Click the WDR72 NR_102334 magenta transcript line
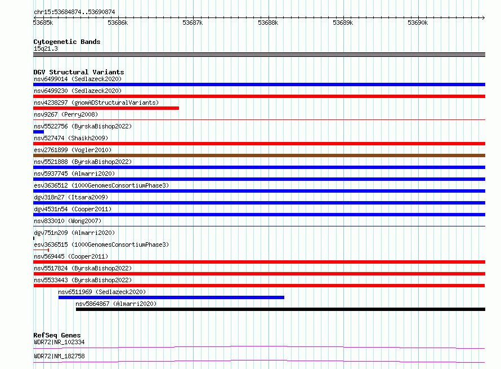This screenshot has height=369, width=501. click(259, 347)
